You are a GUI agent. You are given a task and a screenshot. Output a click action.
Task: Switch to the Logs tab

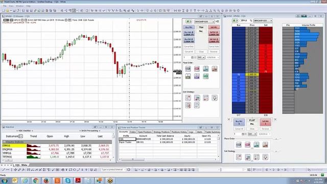[x=191, y=132]
